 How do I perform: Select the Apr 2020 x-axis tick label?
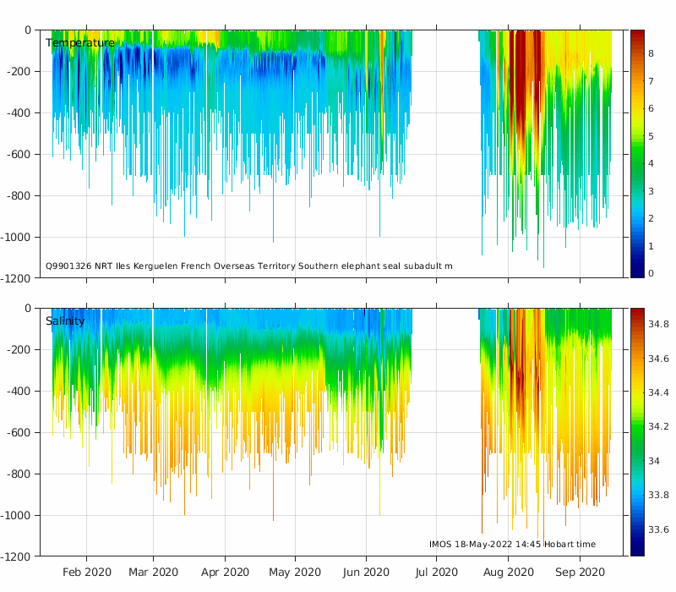[x=225, y=572]
